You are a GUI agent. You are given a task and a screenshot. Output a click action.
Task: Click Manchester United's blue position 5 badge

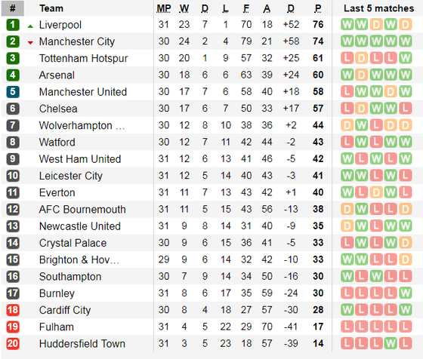pyautogui.click(x=13, y=91)
